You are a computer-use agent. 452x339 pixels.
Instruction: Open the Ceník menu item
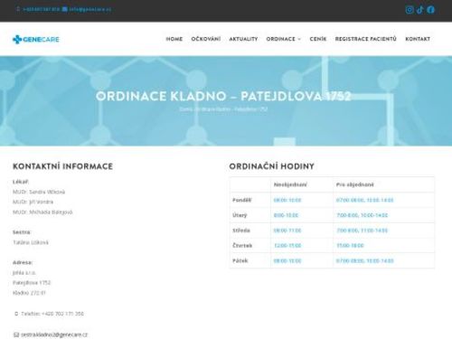pos(318,39)
